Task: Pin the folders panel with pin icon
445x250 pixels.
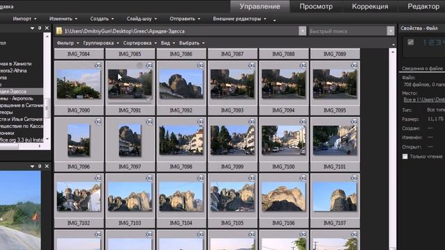Action: pos(40,28)
